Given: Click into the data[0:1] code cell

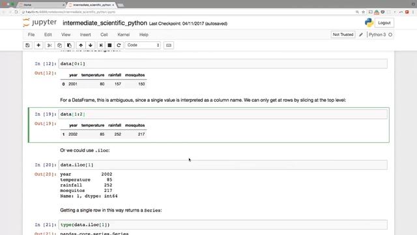Looking at the screenshot, I should click(x=223, y=64).
